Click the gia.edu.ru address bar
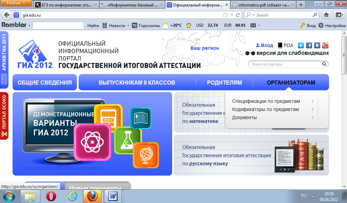This screenshot has height=203, width=347. (122, 15)
